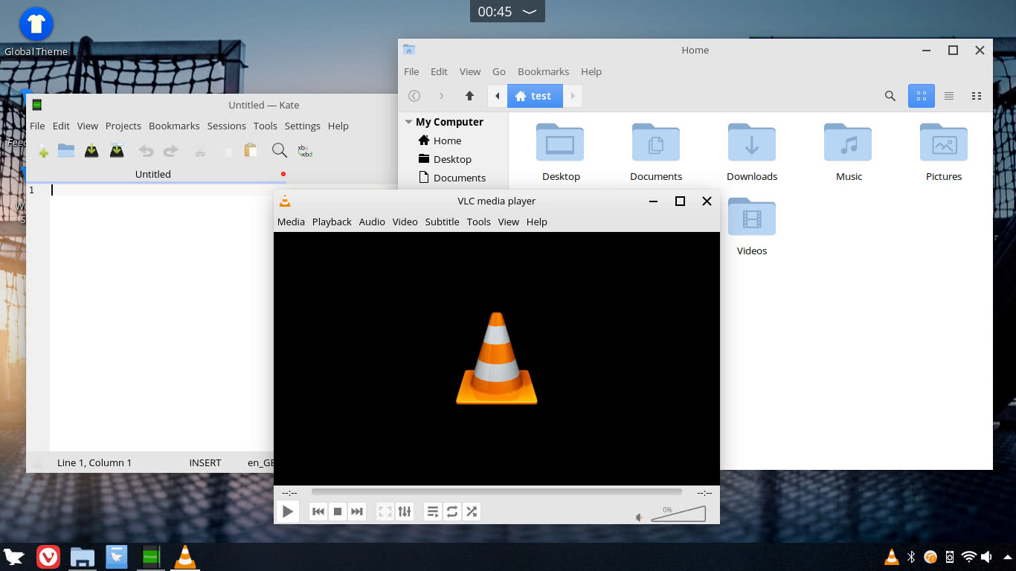
Task: Click the Copy icon in Kate toolbar
Action: [228, 152]
